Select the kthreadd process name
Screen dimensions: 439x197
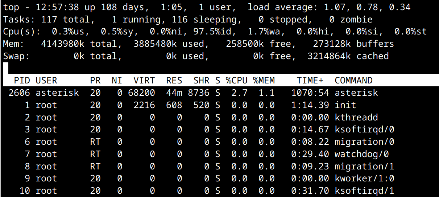coord(356,118)
